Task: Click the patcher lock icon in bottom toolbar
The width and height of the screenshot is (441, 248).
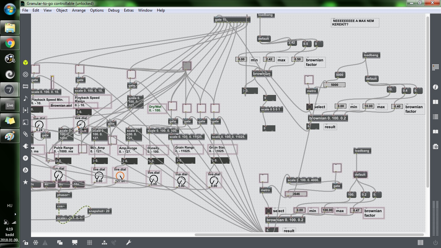Action: click(x=25, y=243)
